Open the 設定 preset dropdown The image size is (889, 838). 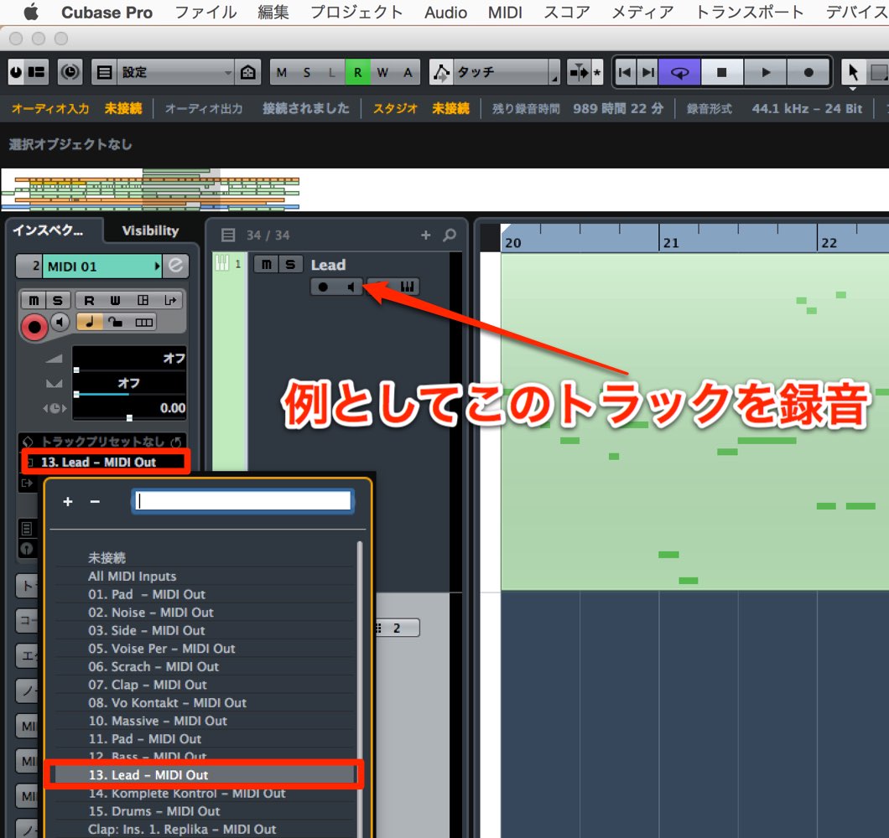[176, 72]
